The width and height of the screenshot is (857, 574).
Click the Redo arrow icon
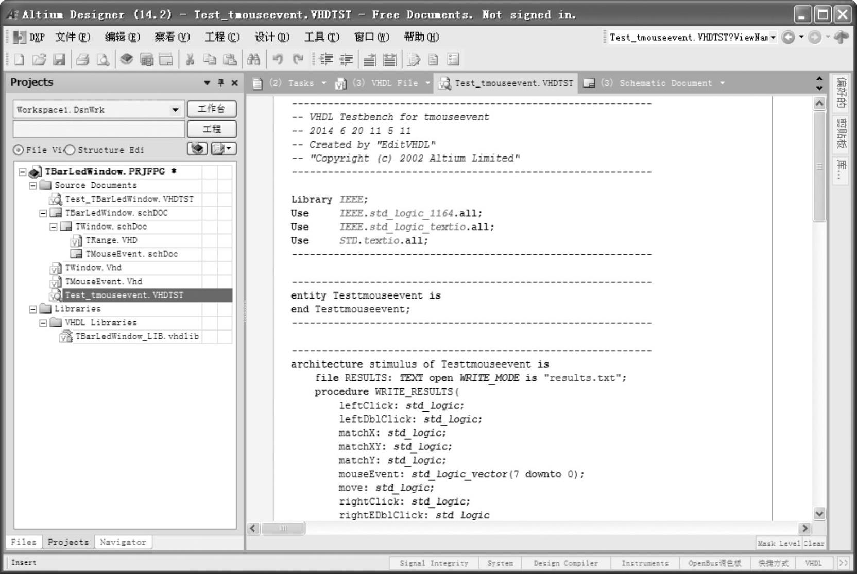coord(298,60)
